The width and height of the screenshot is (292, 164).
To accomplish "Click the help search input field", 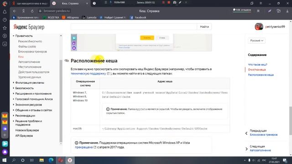I will coord(134,26).
